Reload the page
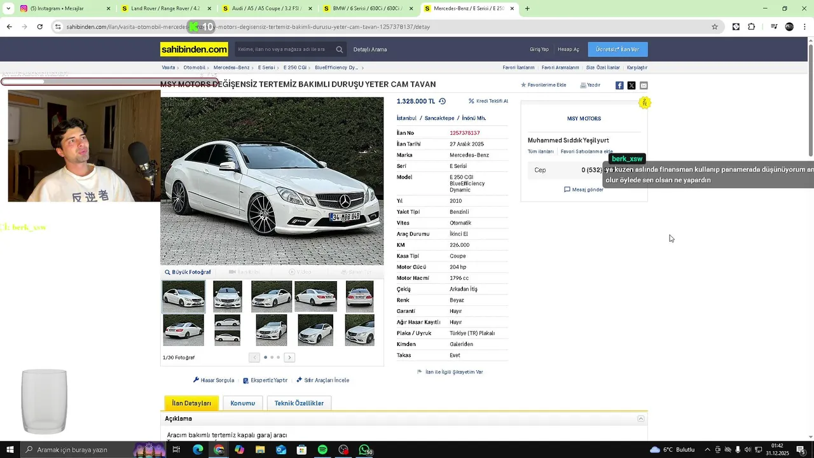This screenshot has height=458, width=814. (x=39, y=27)
